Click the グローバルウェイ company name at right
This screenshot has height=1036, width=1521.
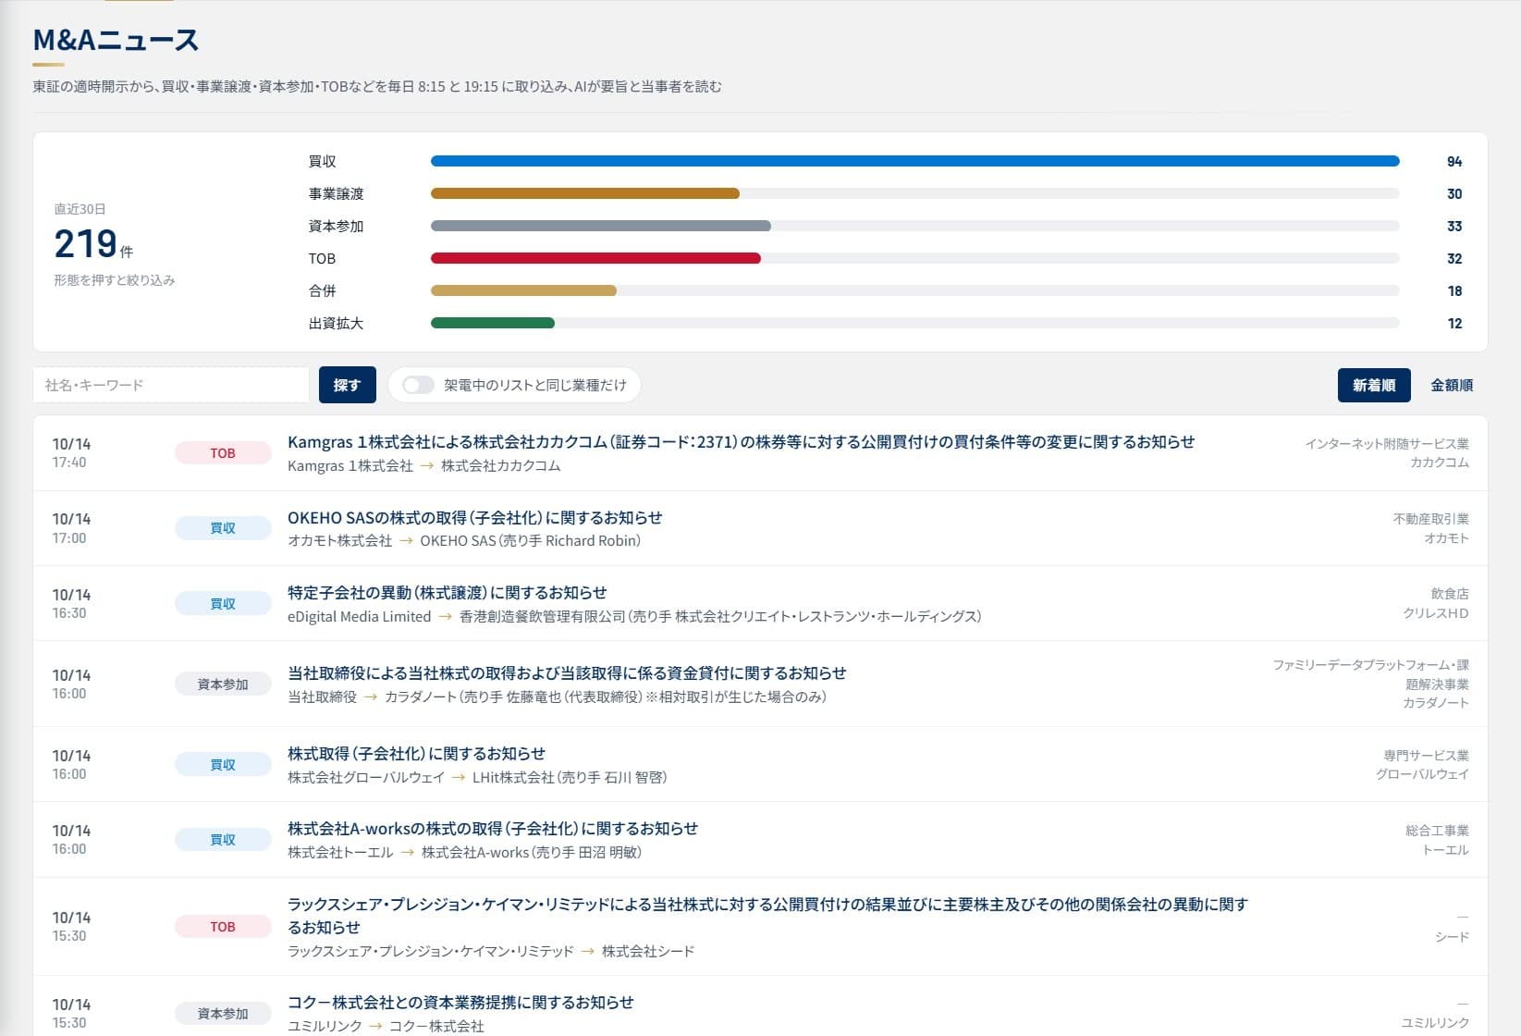(1422, 774)
